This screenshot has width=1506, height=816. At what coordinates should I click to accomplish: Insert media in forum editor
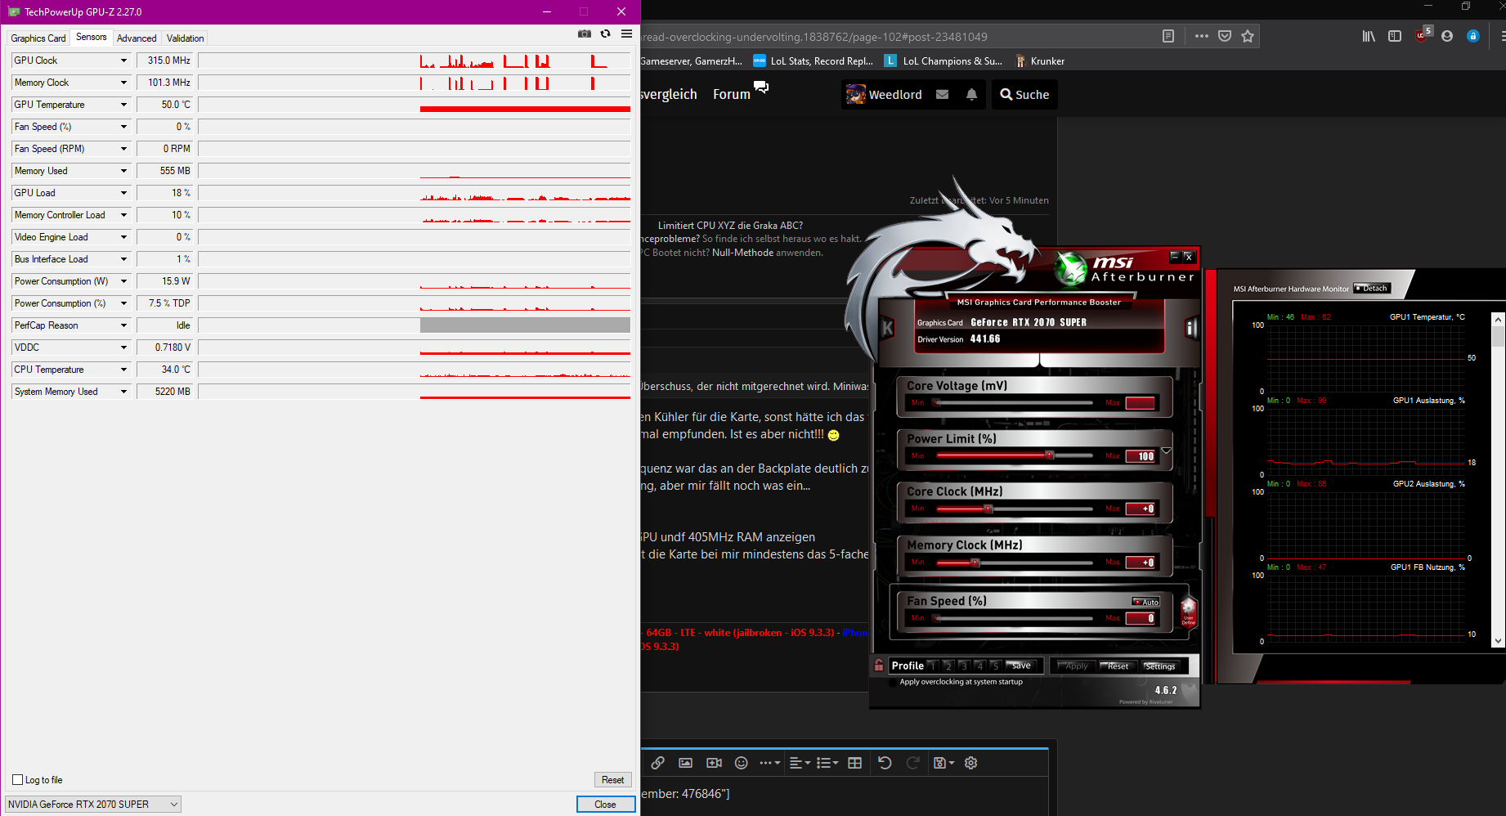point(714,763)
